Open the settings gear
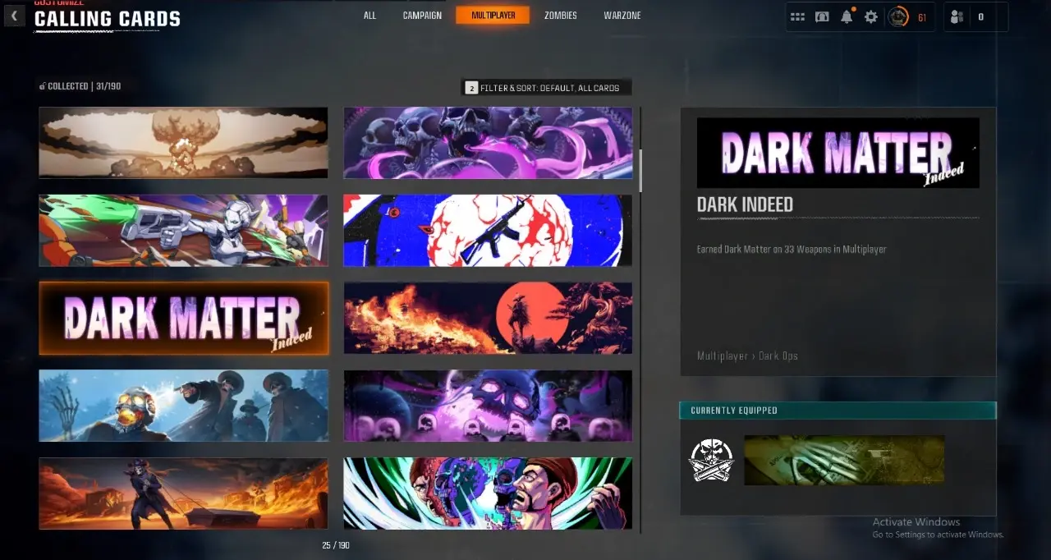 click(x=871, y=16)
